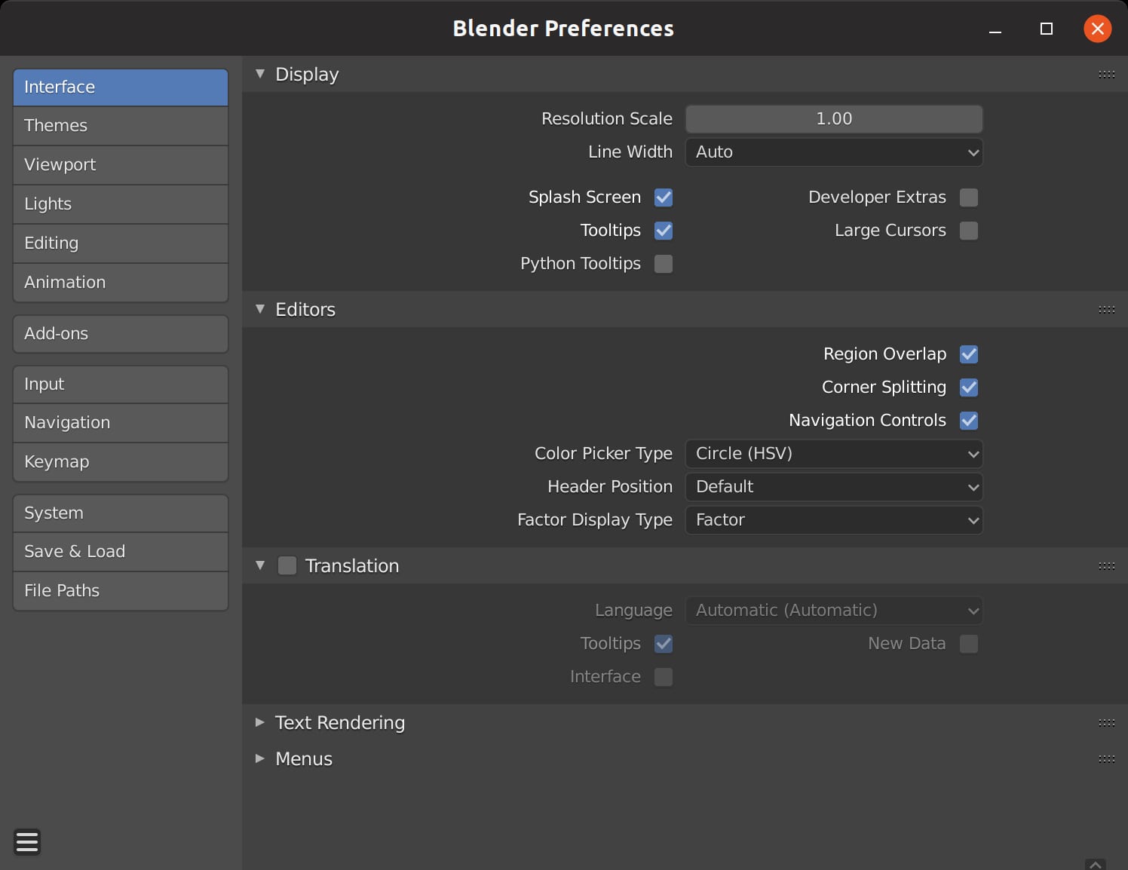Image resolution: width=1128 pixels, height=870 pixels.
Task: Open the Factor Display Type dropdown
Action: point(834,520)
